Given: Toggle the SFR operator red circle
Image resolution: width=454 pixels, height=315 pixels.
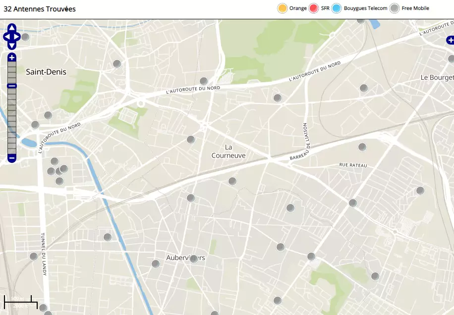Looking at the screenshot, I should pyautogui.click(x=314, y=8).
